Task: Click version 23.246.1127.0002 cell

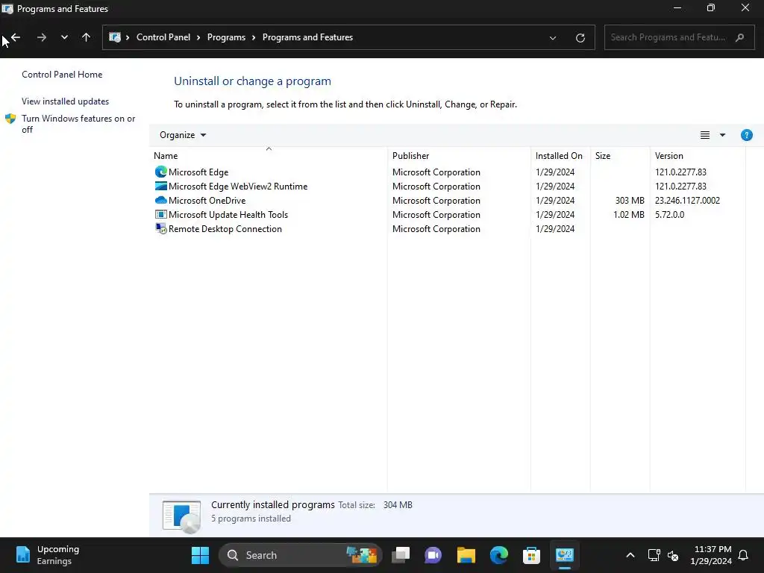Action: point(687,200)
